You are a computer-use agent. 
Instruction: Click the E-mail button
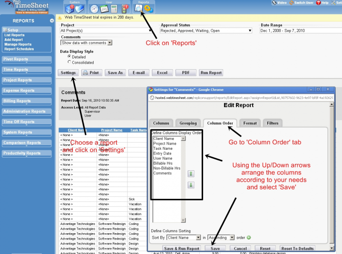pos(139,73)
